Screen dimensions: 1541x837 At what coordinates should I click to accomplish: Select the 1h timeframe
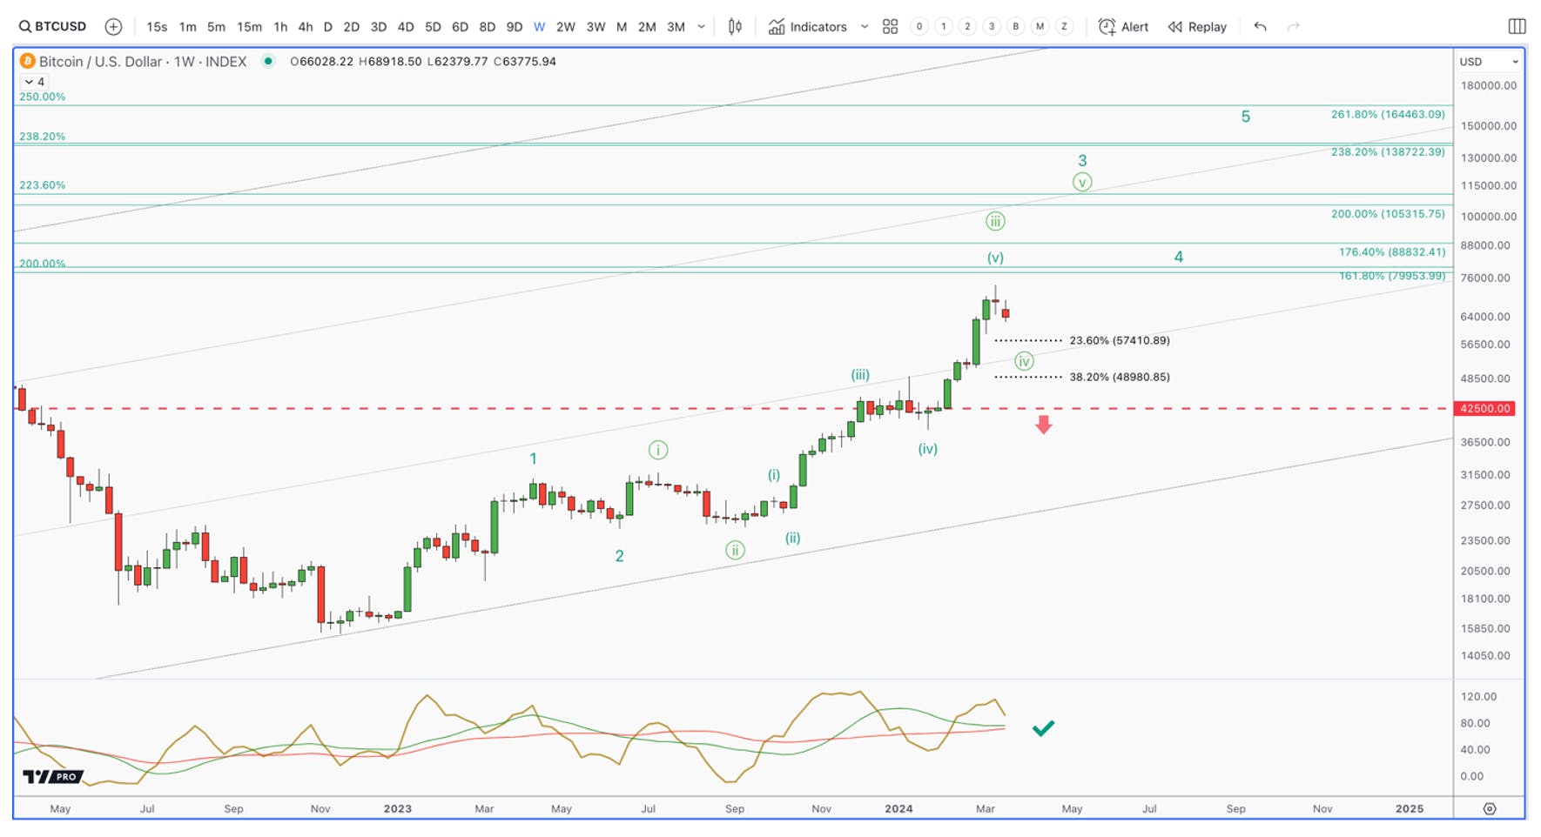pos(280,26)
